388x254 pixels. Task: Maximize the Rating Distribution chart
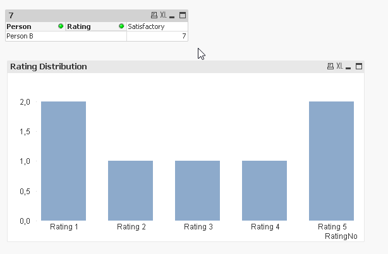click(359, 66)
